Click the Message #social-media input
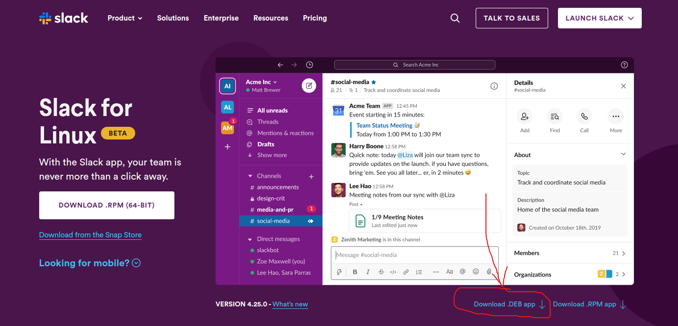The width and height of the screenshot is (678, 326). (414, 255)
